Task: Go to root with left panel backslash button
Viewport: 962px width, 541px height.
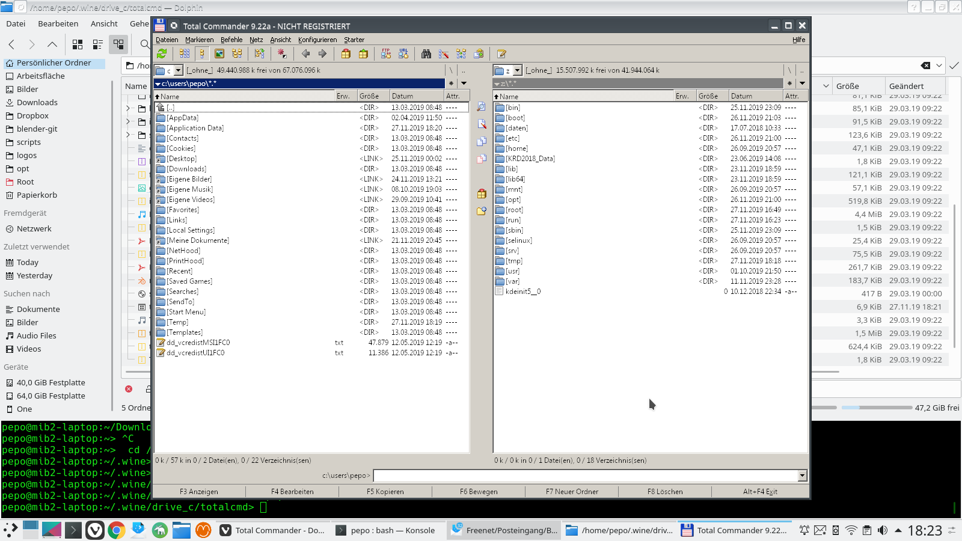Action: pyautogui.click(x=450, y=70)
